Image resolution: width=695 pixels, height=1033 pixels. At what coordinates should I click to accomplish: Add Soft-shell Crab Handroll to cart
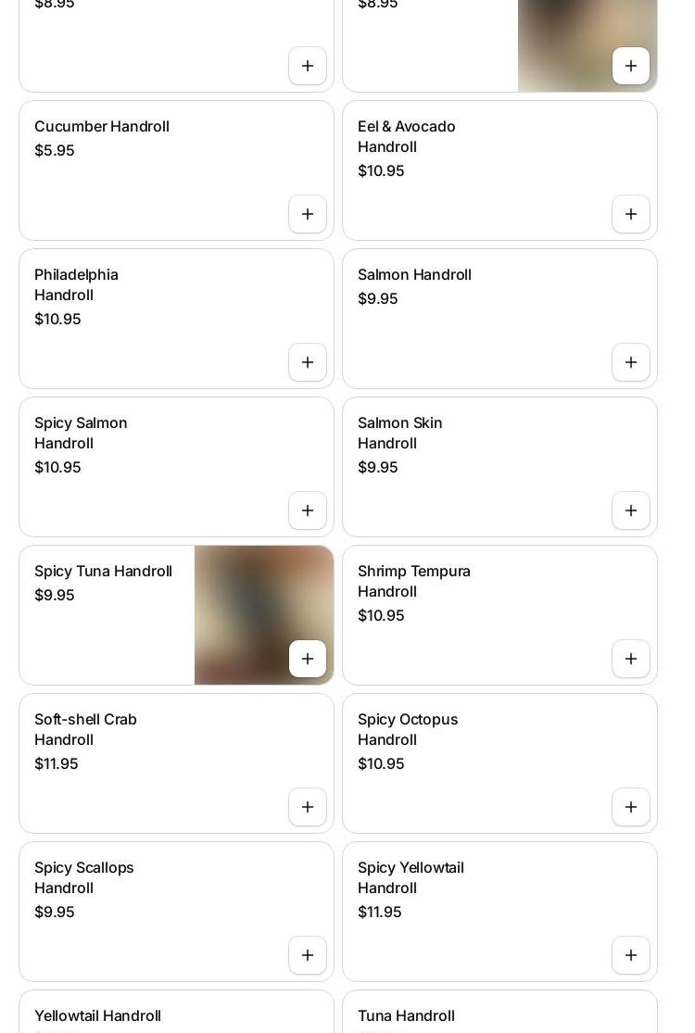308,807
